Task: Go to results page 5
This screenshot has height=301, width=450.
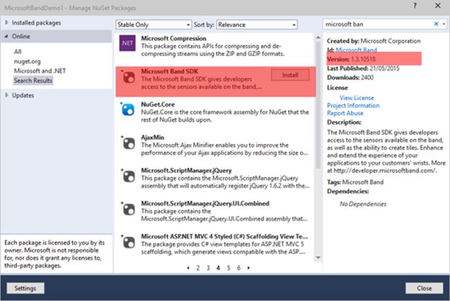Action: click(228, 268)
